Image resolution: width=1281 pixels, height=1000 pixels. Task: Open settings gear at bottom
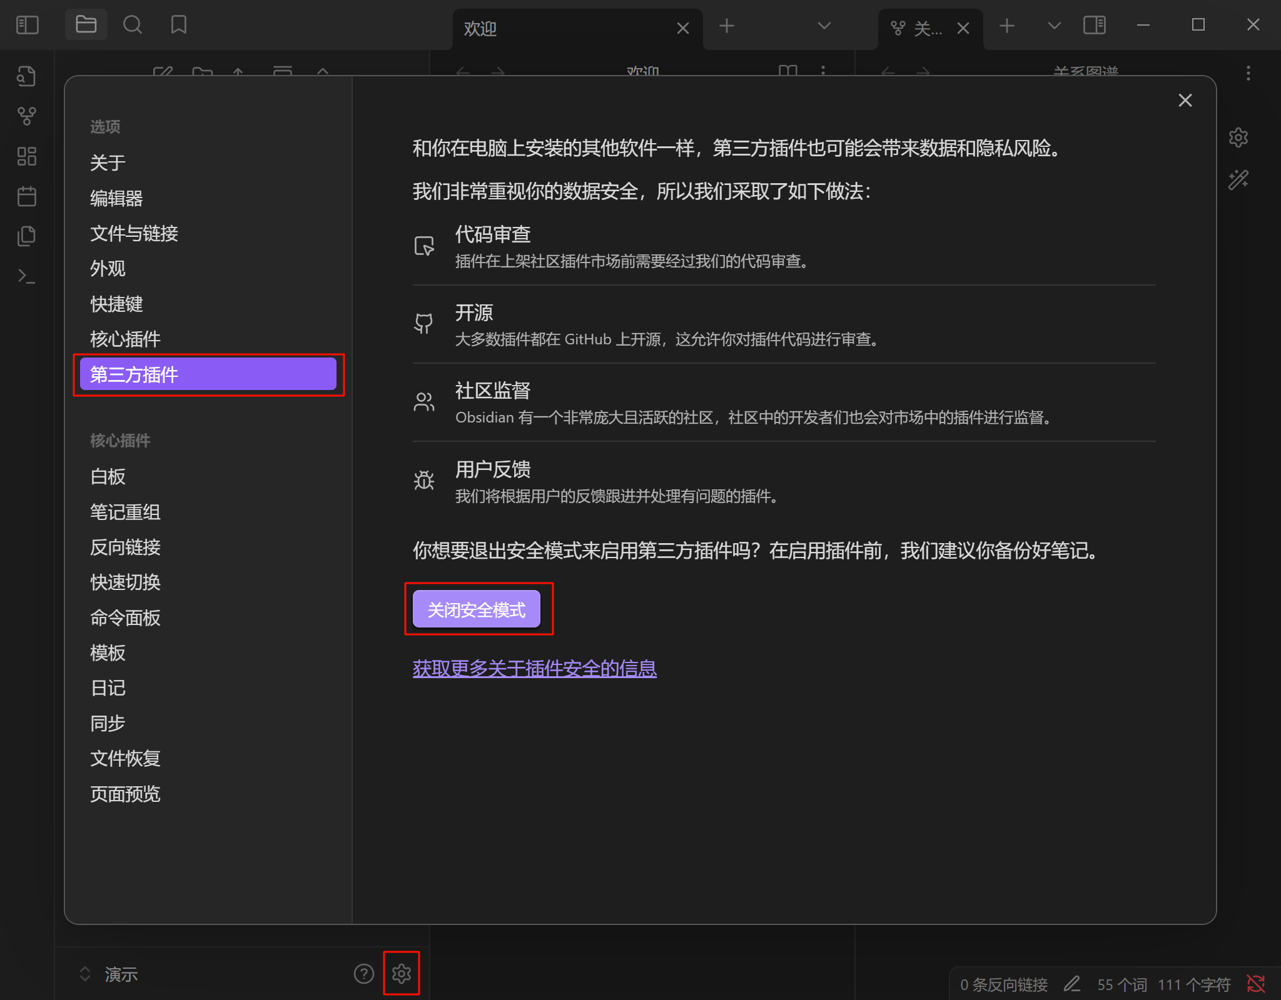point(401,973)
